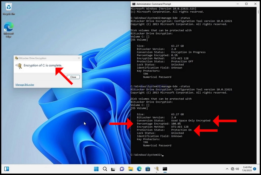Image resolution: width=261 pixels, height=175 pixels.
Task: Open taskbar Search
Action: [105, 169]
